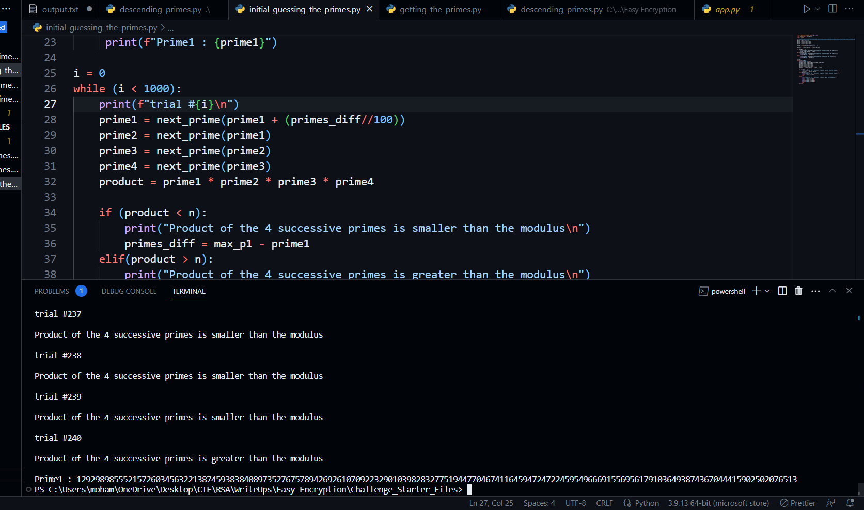Viewport: 864px width, 510px height.
Task: Open terminal launch profile dropdown
Action: tap(766, 291)
